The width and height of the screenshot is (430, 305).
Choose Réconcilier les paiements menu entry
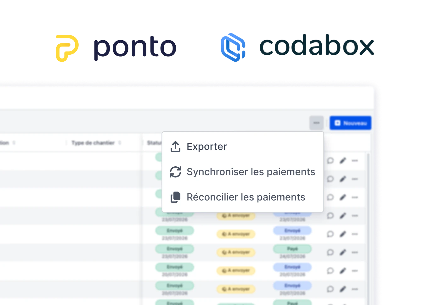pyautogui.click(x=243, y=197)
